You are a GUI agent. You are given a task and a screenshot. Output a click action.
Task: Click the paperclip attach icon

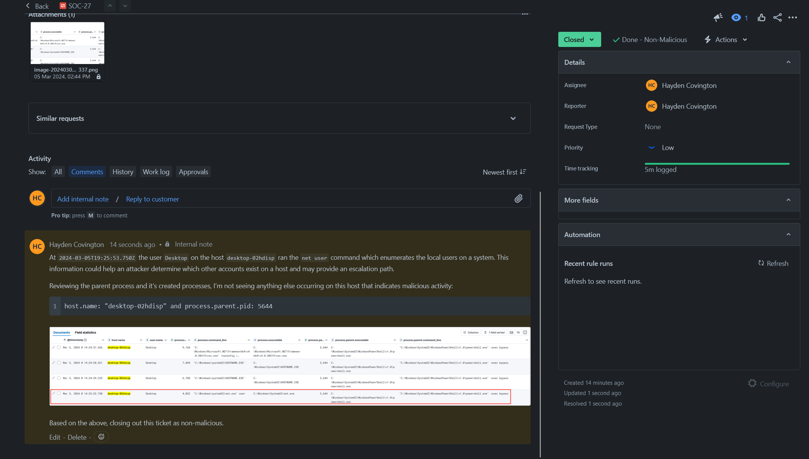[x=518, y=198]
